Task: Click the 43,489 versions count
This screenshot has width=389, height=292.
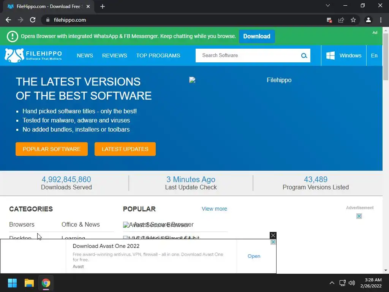Action: tap(316, 179)
